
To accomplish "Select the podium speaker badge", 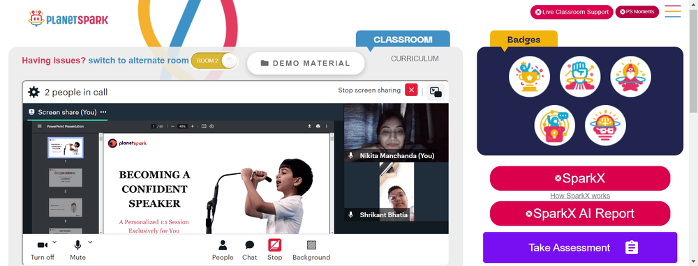I will [x=555, y=125].
